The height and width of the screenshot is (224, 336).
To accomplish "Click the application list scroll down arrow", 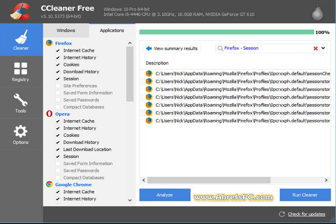I will [x=130, y=200].
